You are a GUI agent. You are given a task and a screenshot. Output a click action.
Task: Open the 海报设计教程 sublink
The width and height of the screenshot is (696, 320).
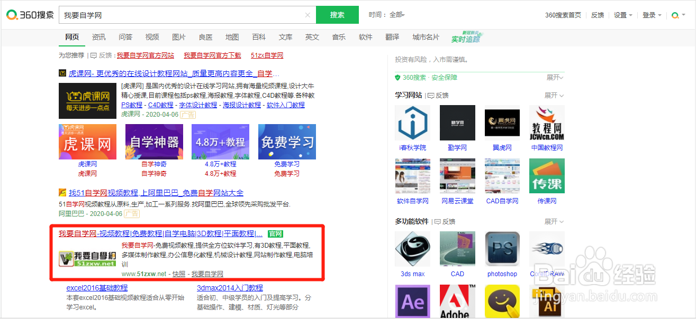pyautogui.click(x=242, y=105)
